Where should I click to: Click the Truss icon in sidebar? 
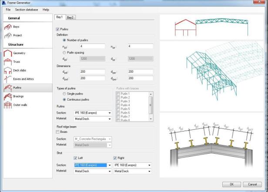(8, 62)
